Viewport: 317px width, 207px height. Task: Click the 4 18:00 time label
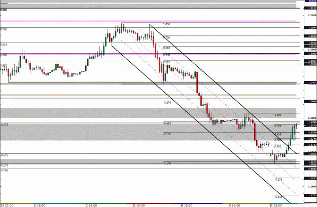point(187,205)
